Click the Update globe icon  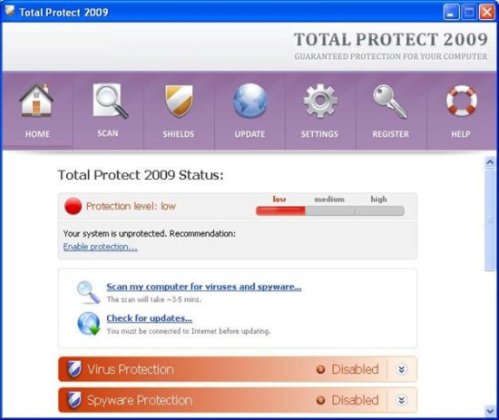tap(250, 101)
